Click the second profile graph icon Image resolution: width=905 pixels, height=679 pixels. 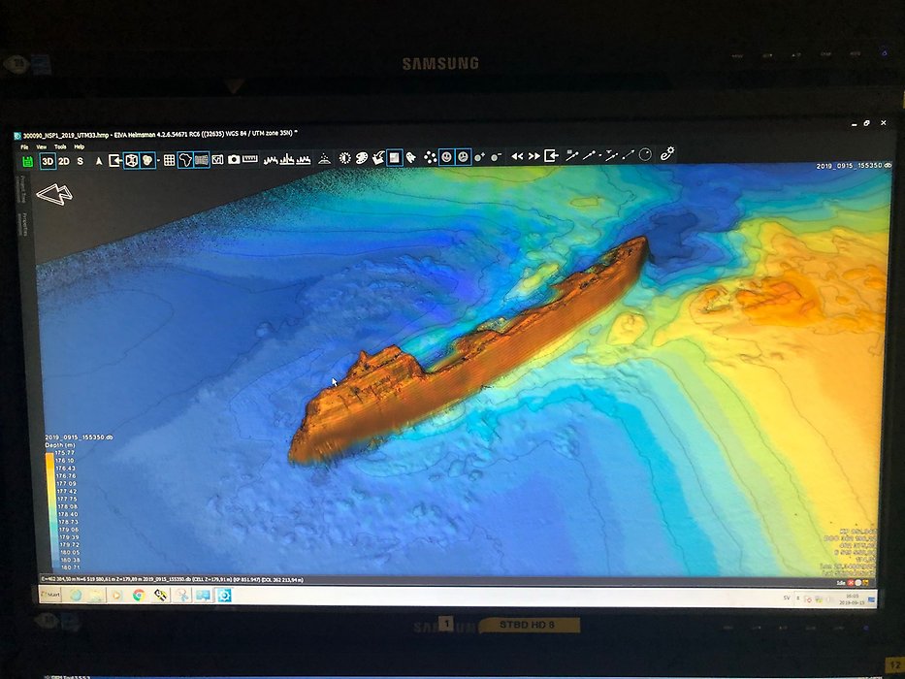coord(287,159)
